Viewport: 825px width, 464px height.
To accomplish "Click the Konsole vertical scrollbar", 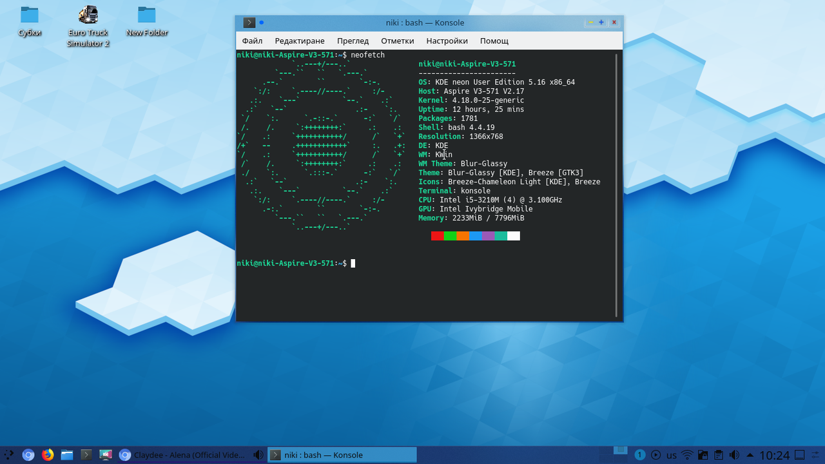I will click(x=617, y=185).
